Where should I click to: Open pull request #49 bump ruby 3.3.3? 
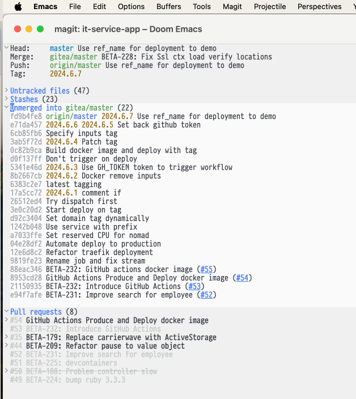pyautogui.click(x=67, y=380)
